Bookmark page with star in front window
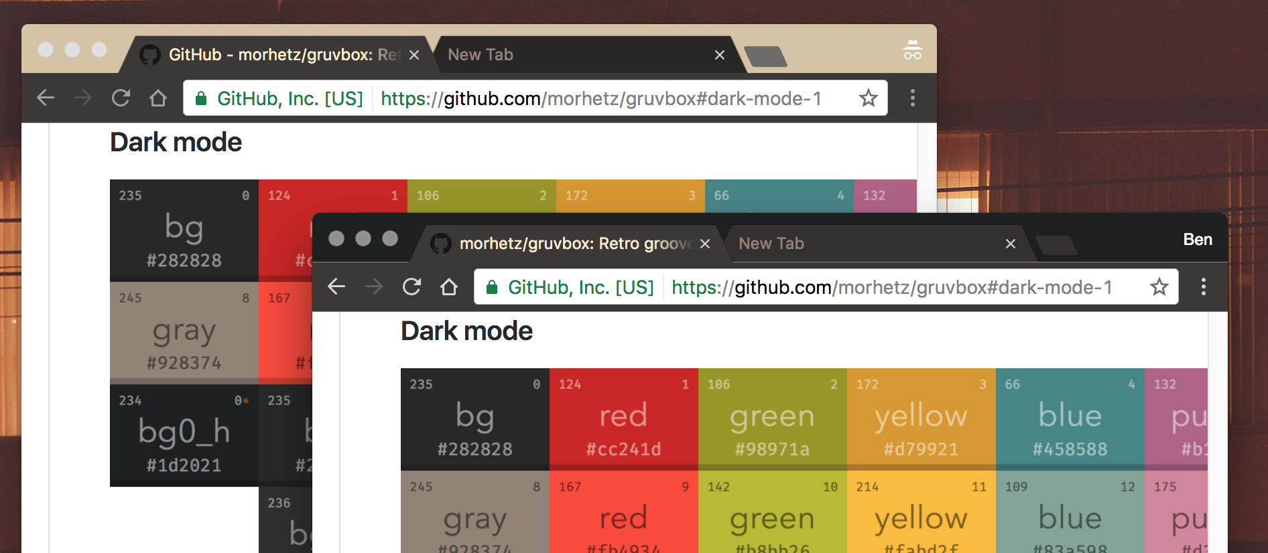 coord(1159,287)
